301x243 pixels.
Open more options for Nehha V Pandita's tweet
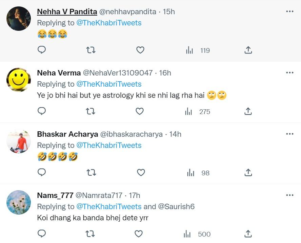289,12
